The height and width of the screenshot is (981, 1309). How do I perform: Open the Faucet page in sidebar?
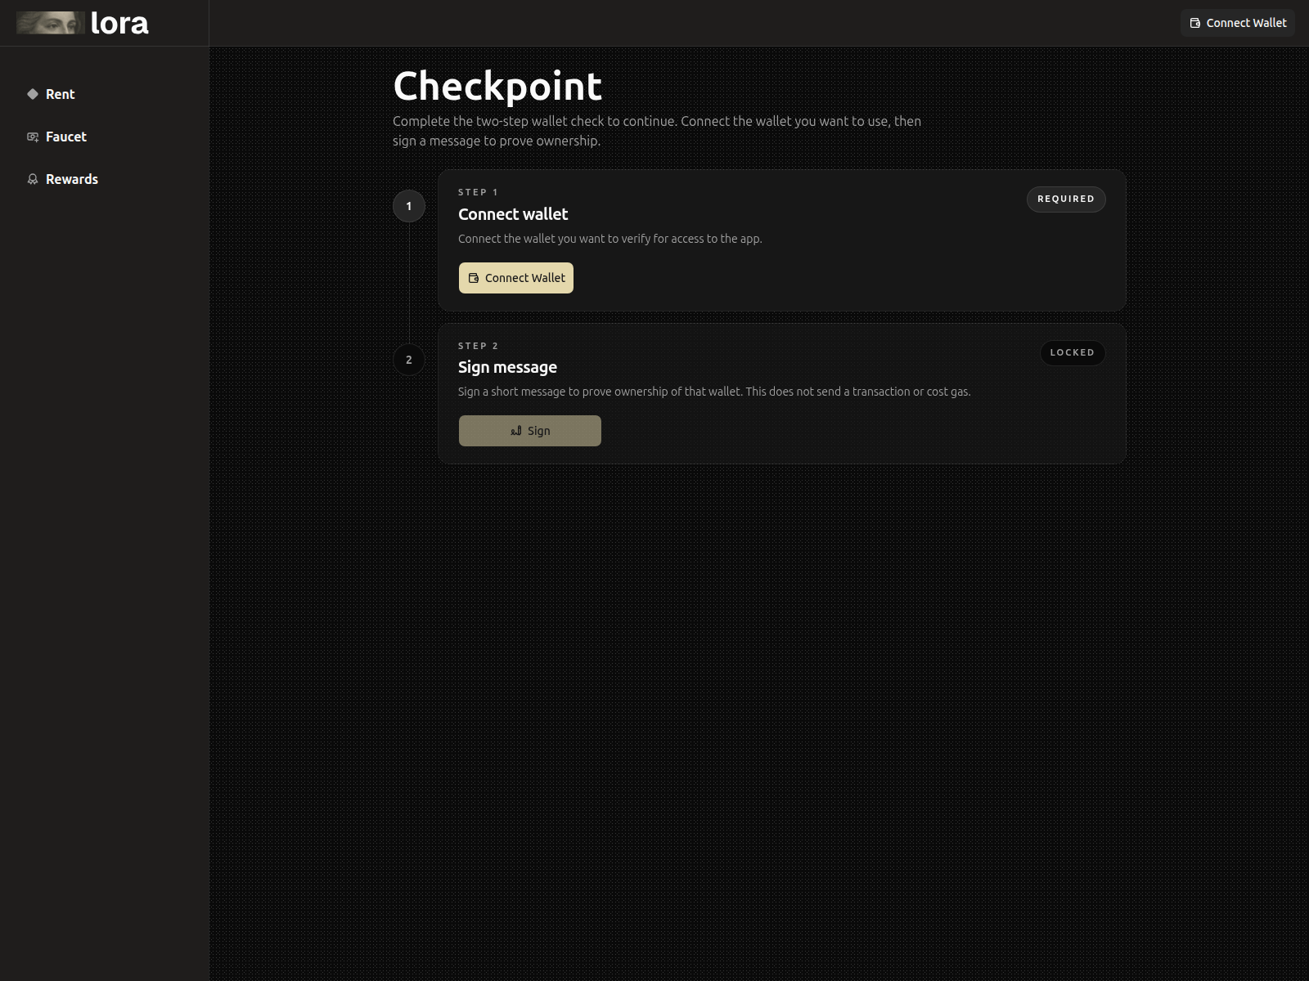click(x=56, y=137)
